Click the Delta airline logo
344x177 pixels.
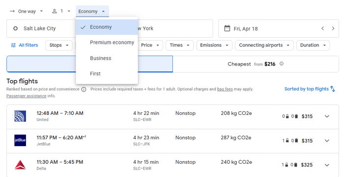pos(20,165)
